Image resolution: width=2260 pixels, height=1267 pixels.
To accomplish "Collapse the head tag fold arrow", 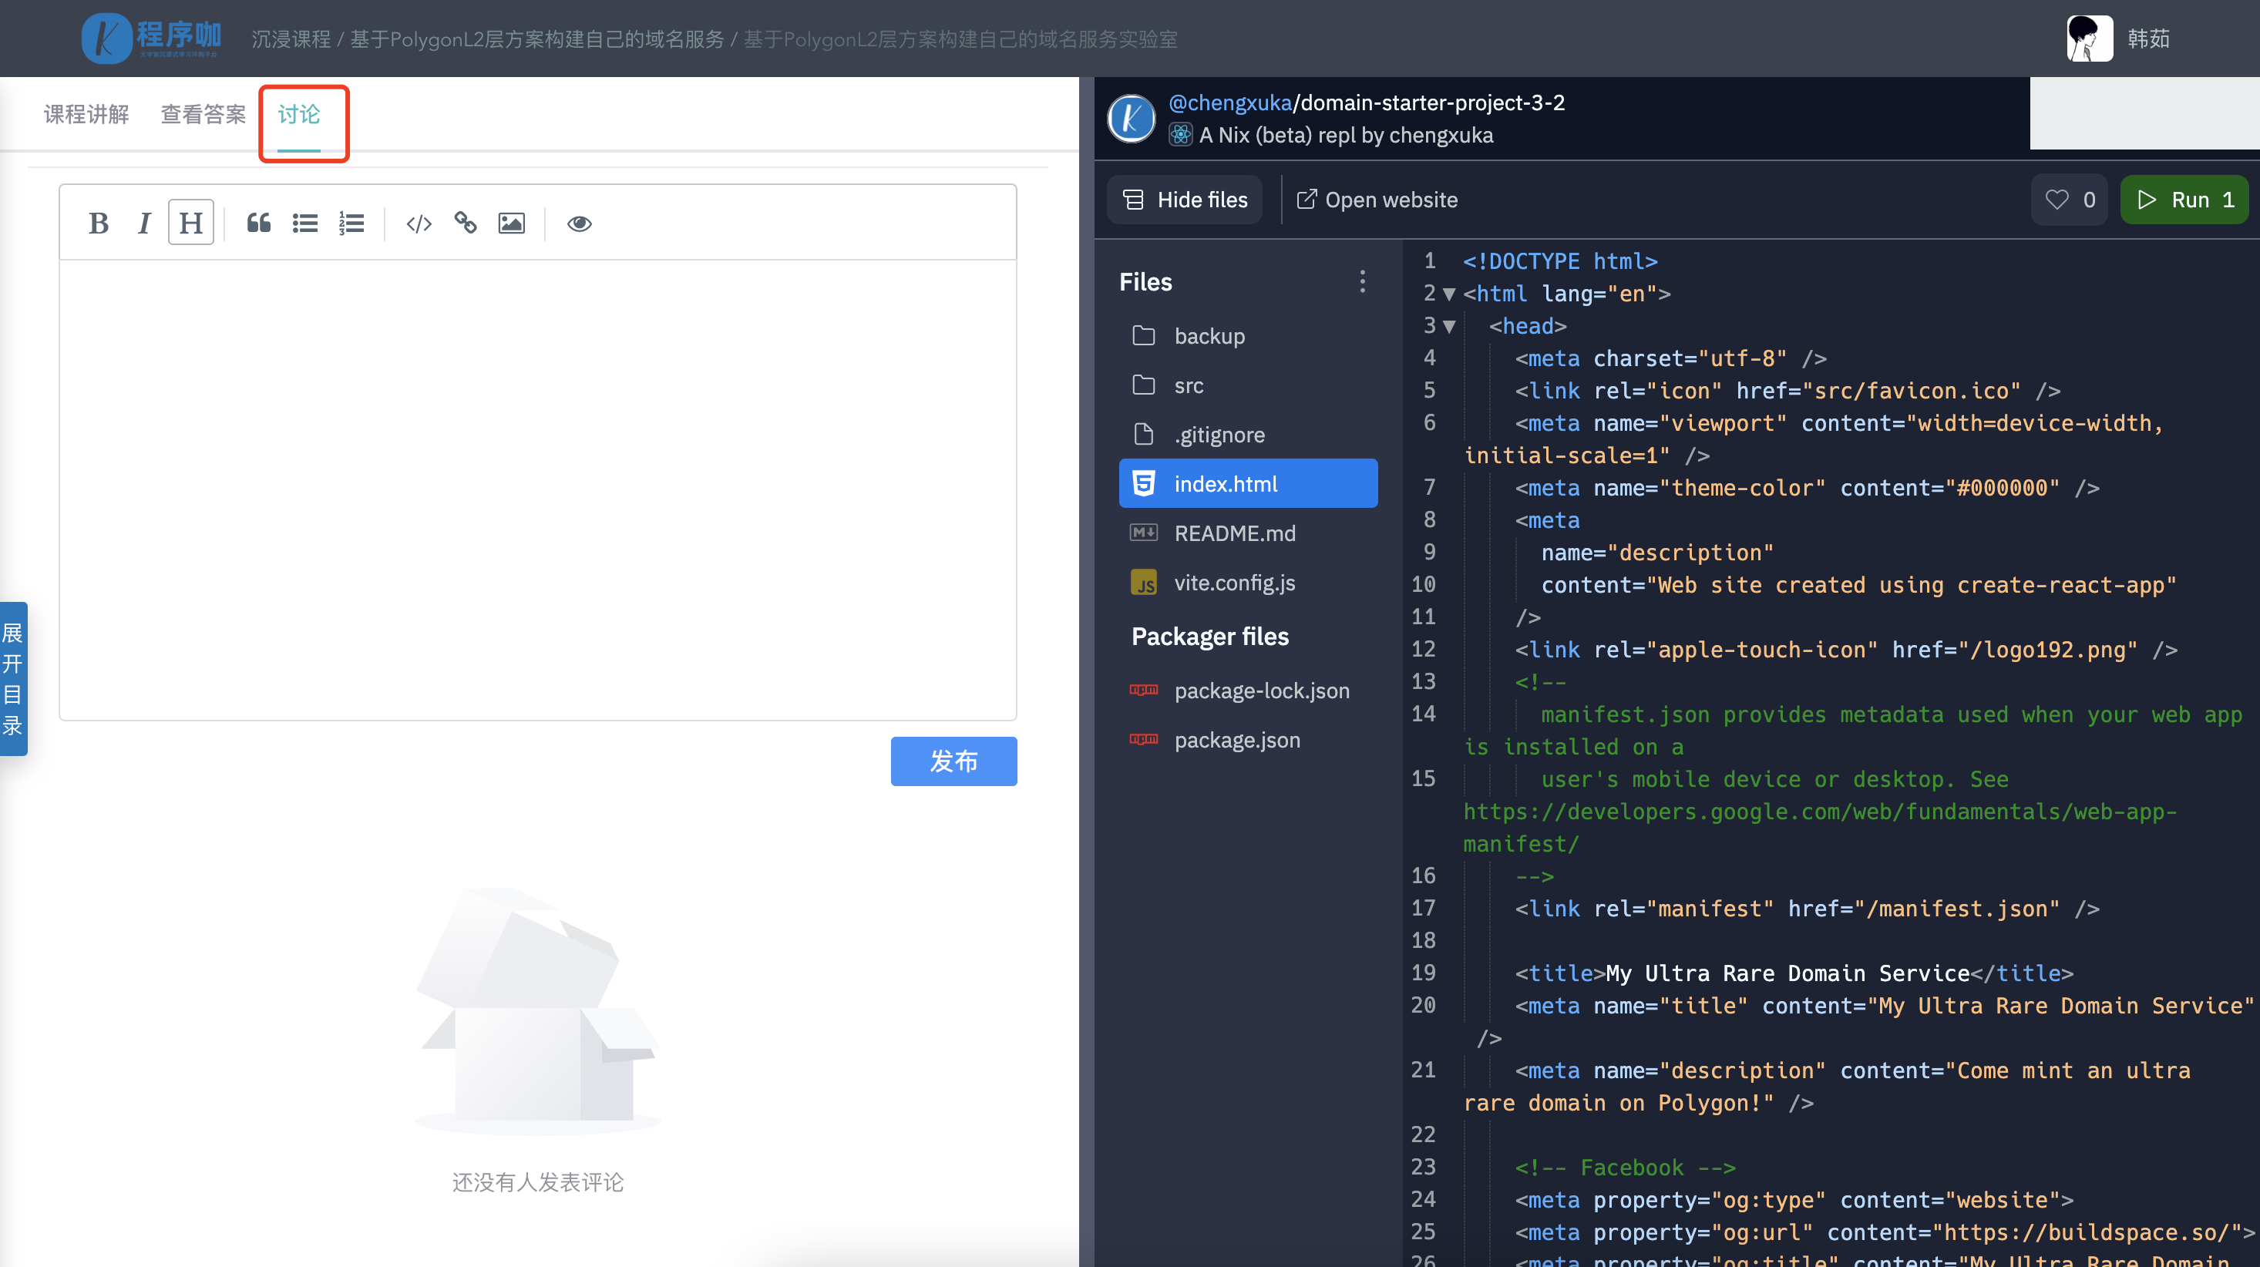I will click(x=1449, y=327).
